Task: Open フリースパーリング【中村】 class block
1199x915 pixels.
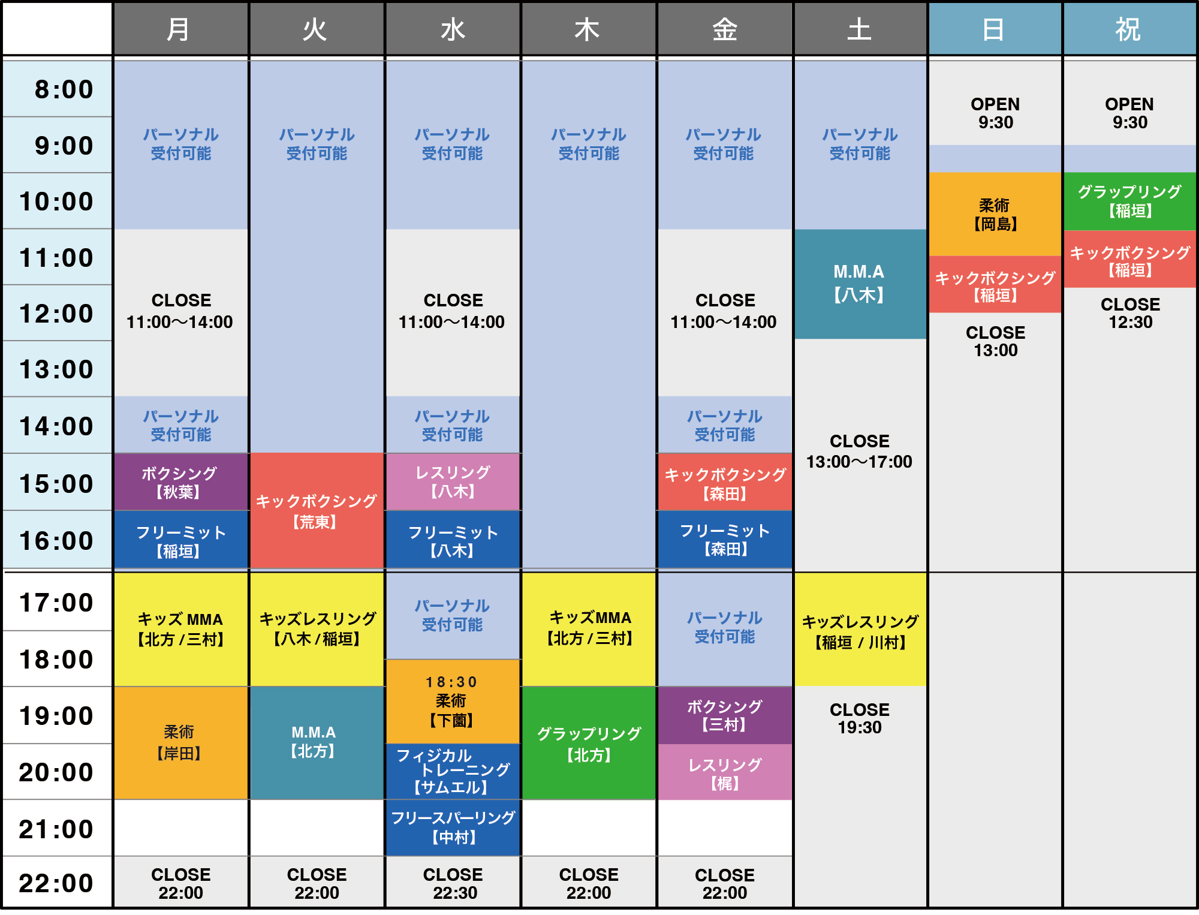Action: 453,827
